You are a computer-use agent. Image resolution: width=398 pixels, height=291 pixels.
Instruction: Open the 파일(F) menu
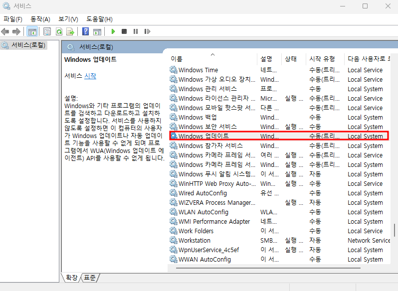pos(12,19)
